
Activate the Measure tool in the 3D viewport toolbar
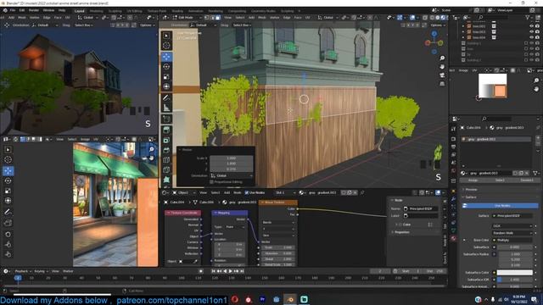pyautogui.click(x=166, y=108)
